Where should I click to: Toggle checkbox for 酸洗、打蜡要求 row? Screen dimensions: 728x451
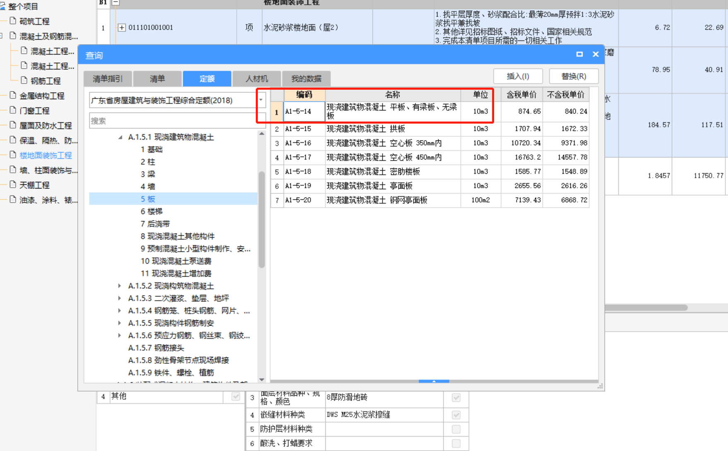tap(456, 443)
